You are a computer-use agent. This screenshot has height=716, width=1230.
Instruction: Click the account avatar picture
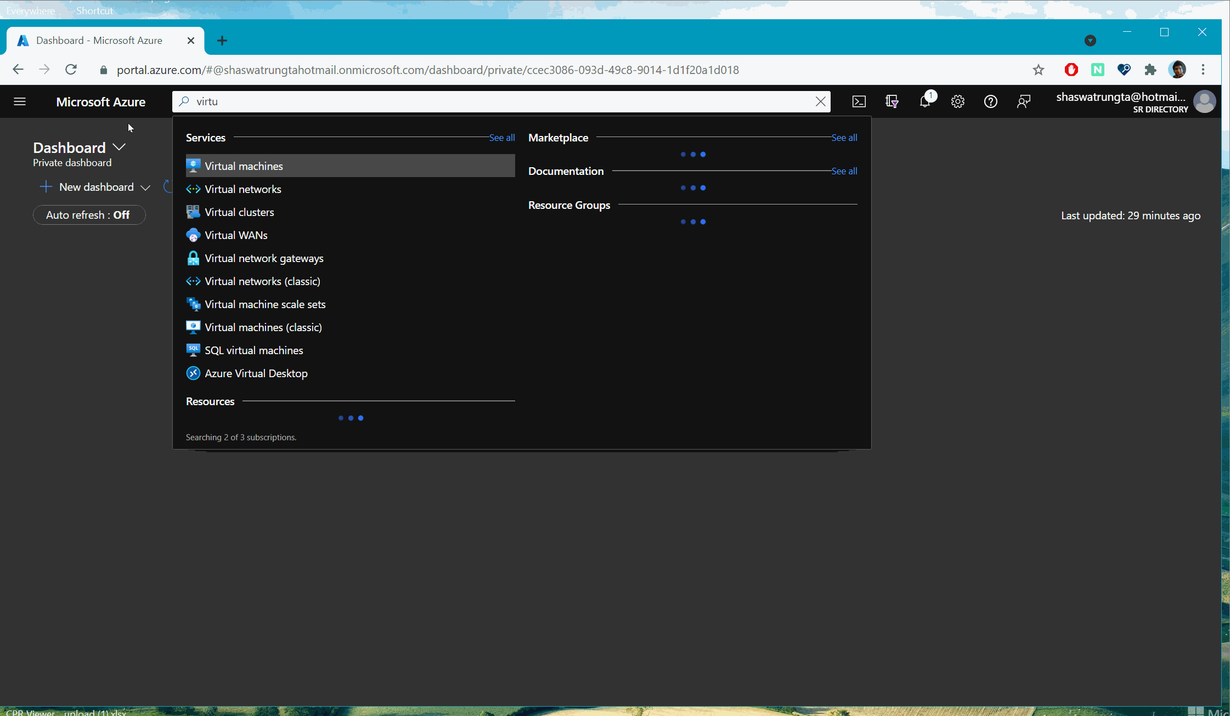tap(1205, 101)
